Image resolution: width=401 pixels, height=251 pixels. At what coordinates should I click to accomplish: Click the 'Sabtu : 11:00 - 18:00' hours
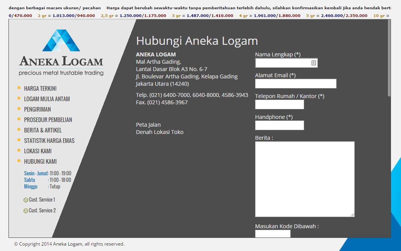pos(47,180)
